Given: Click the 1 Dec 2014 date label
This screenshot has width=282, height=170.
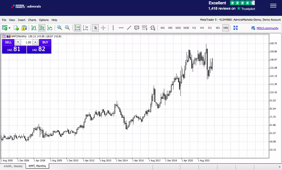Looking at the screenshot, I should pos(122,161).
